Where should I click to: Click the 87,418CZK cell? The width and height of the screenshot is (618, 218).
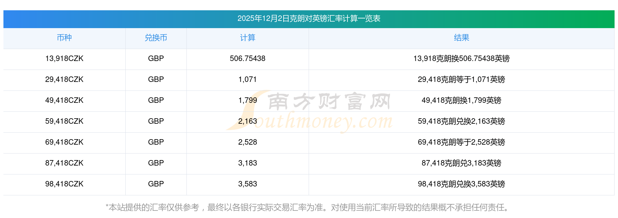(x=64, y=163)
